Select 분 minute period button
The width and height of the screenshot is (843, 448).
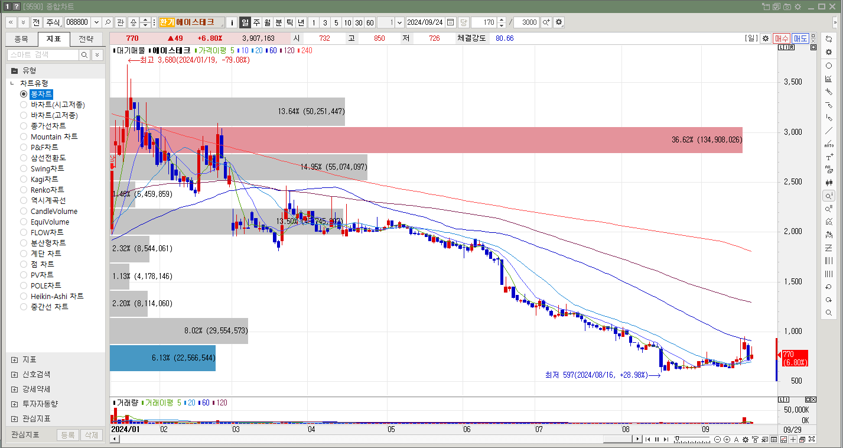click(x=278, y=22)
